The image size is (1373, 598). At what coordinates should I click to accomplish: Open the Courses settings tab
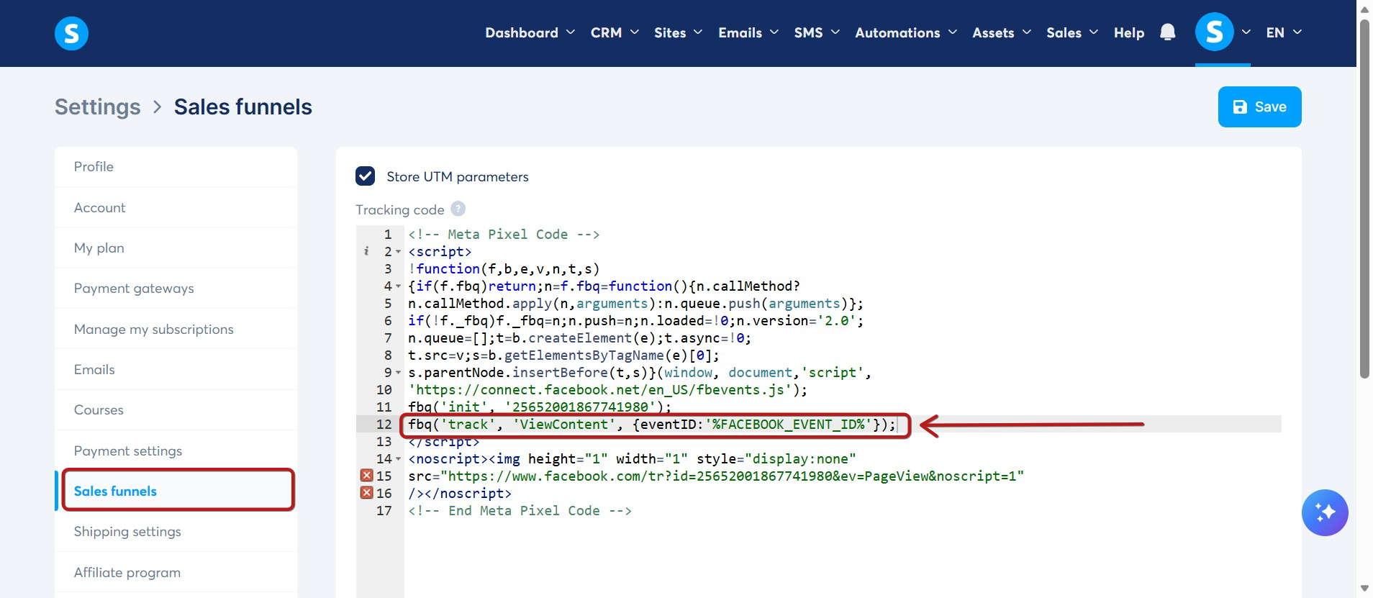176,409
